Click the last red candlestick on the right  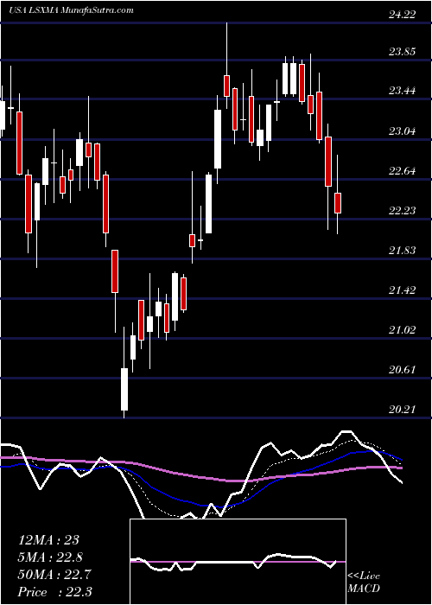338,203
